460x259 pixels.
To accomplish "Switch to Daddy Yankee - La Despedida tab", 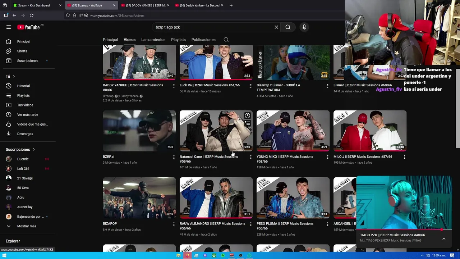I will pyautogui.click(x=199, y=5).
